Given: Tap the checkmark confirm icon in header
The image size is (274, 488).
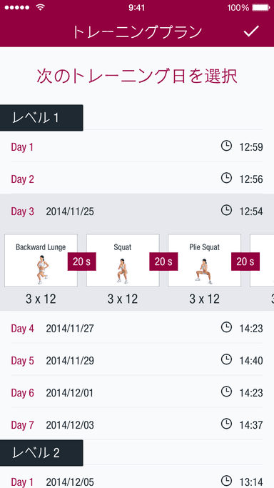Looking at the screenshot, I should pyautogui.click(x=251, y=31).
